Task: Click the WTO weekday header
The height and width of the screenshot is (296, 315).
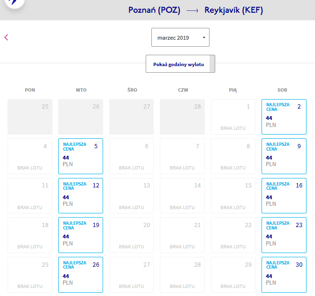Action: (x=81, y=90)
